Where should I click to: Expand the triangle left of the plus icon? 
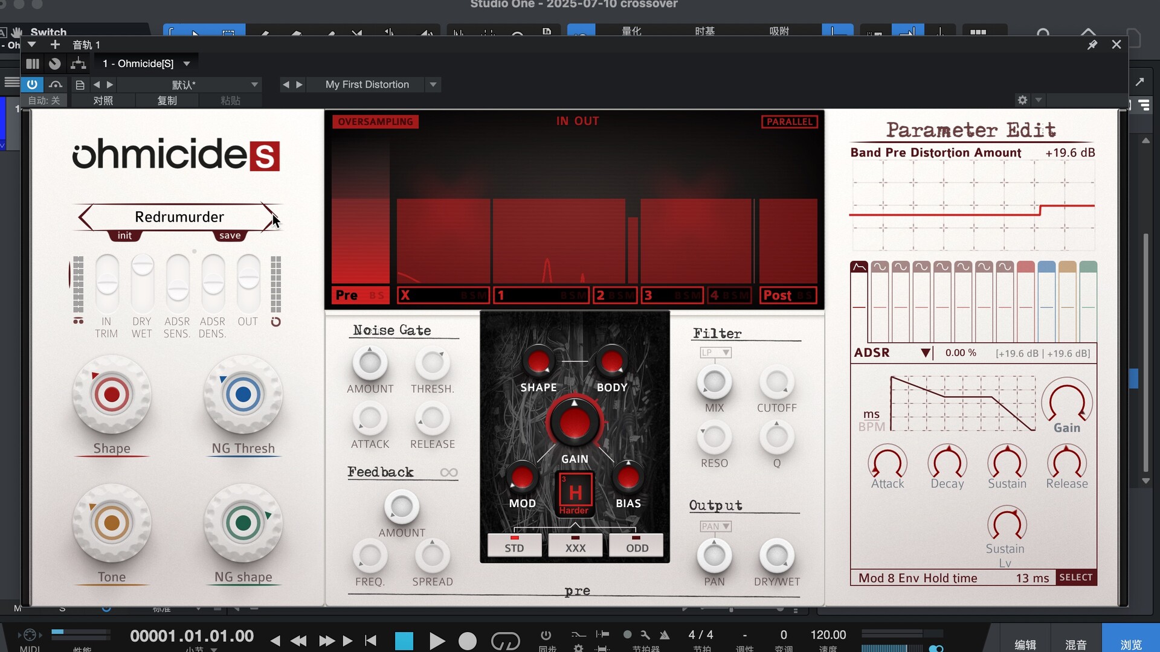32,45
